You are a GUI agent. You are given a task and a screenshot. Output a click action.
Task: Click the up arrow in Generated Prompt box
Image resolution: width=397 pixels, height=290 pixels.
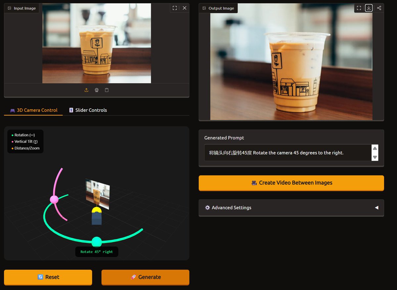coord(375,148)
